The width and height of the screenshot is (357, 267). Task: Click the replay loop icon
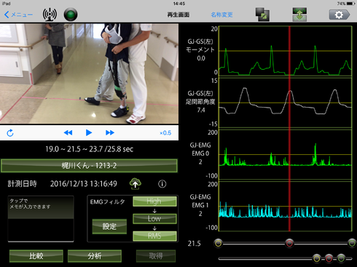(x=10, y=133)
